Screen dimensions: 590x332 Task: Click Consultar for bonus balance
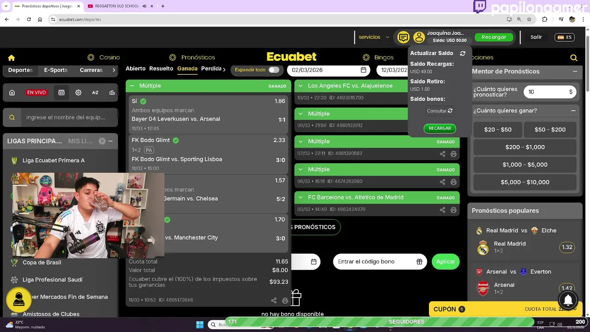click(x=440, y=111)
